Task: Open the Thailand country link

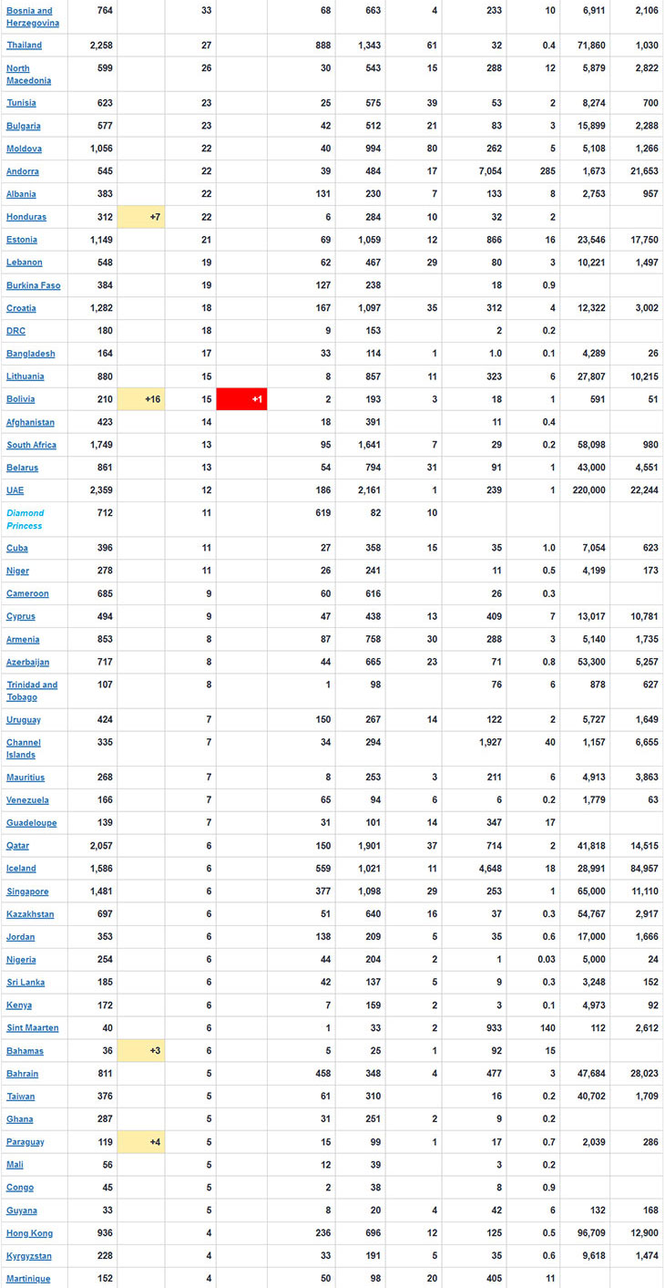Action: pyautogui.click(x=24, y=46)
